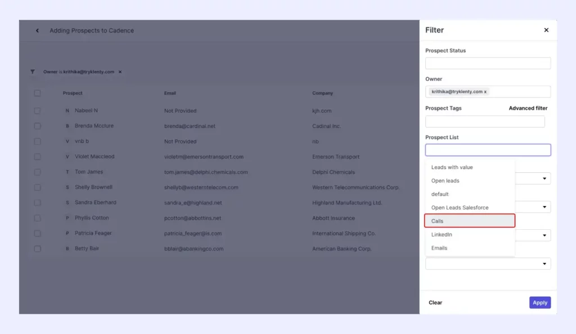Click company Abbott Insurance
The width and height of the screenshot is (576, 334).
[334, 218]
